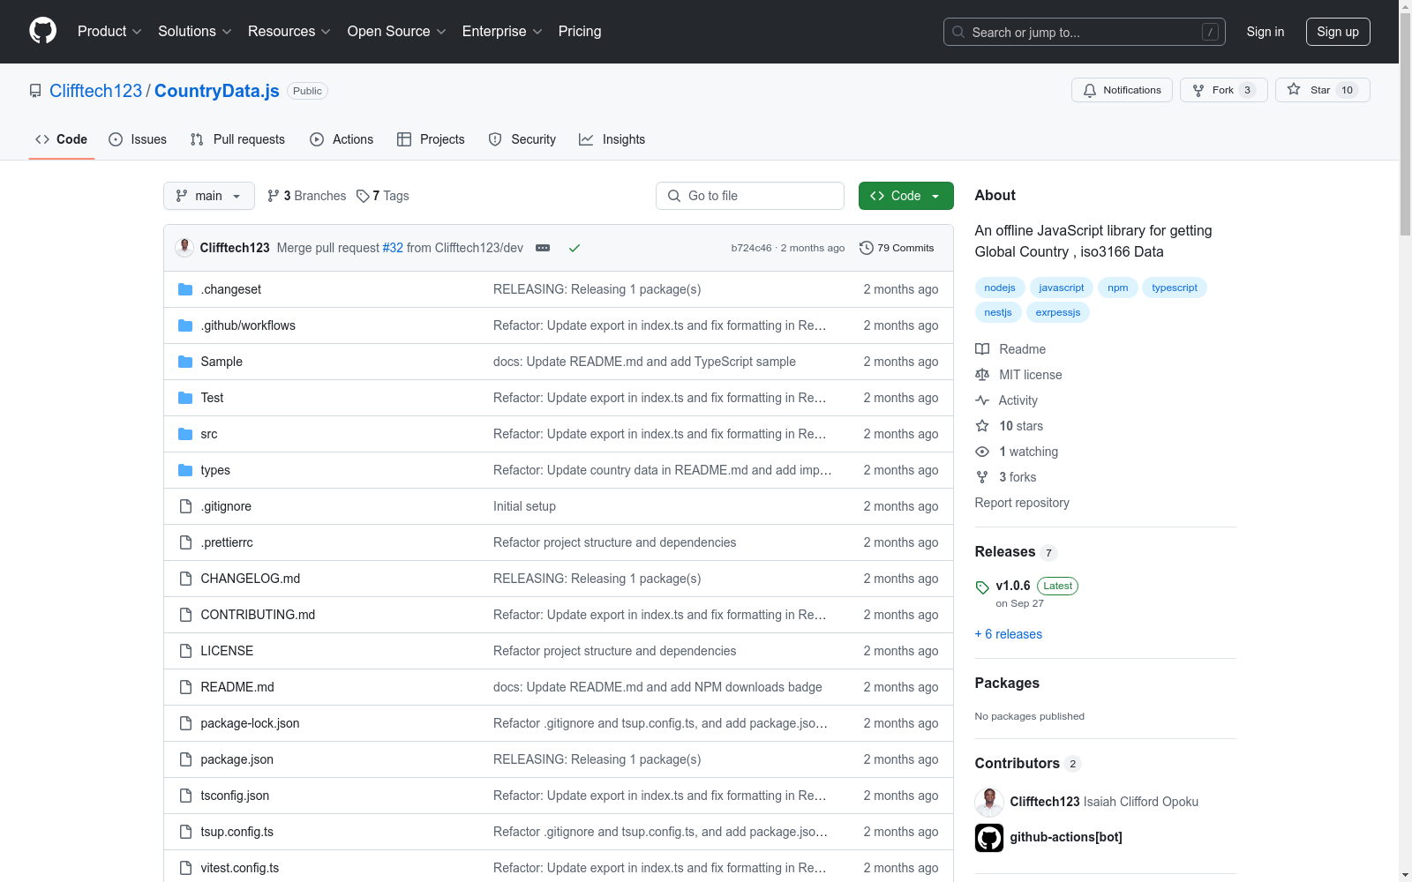Image resolution: width=1412 pixels, height=882 pixels.
Task: Open CONTRIBUTING.md file
Action: click(x=258, y=615)
